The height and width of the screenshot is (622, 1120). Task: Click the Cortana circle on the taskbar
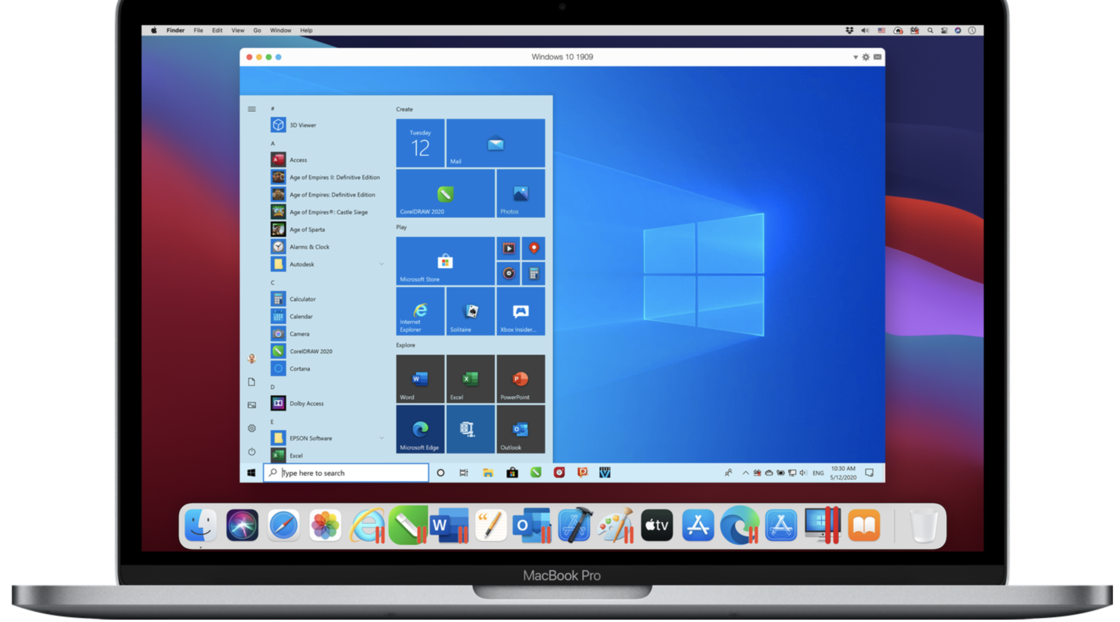coord(441,473)
